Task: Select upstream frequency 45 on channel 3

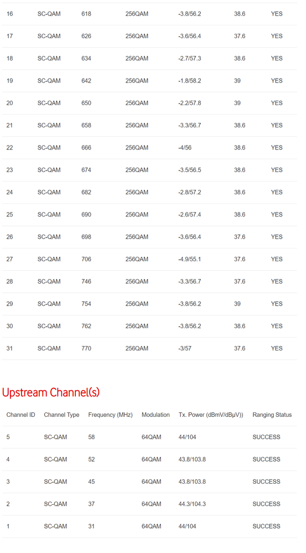Action: click(x=91, y=482)
